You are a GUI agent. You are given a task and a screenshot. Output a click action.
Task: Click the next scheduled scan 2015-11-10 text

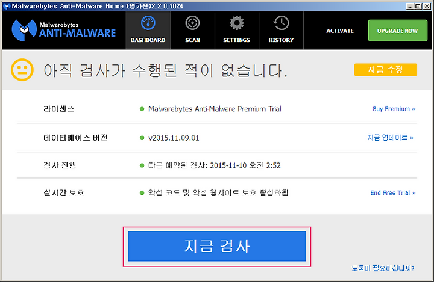click(x=215, y=165)
